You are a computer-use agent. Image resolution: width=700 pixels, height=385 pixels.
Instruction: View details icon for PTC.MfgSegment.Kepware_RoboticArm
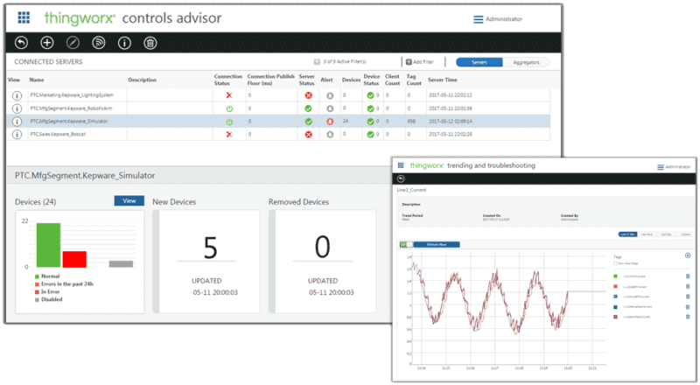[x=17, y=108]
